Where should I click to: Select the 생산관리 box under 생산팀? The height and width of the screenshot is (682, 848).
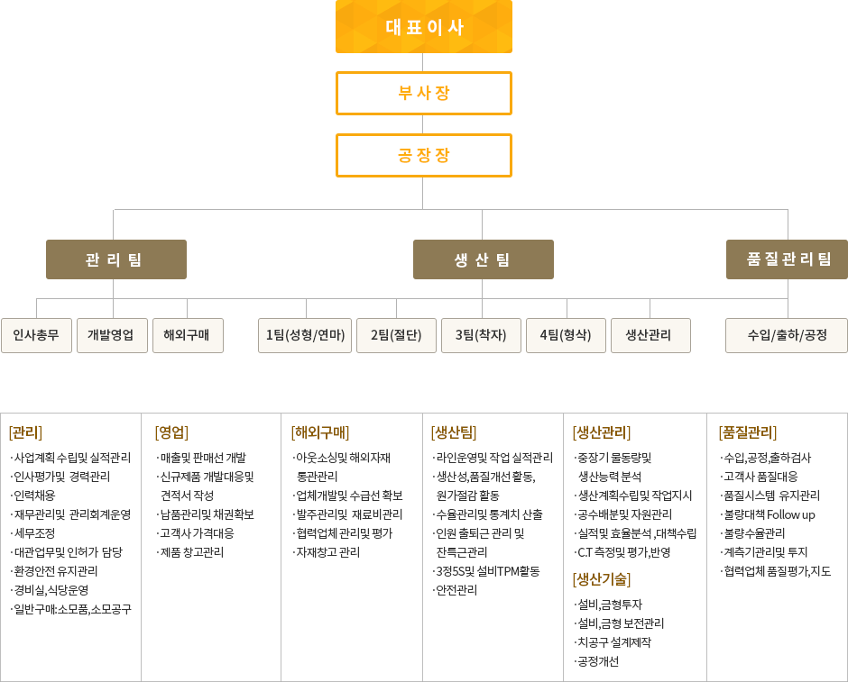[650, 335]
